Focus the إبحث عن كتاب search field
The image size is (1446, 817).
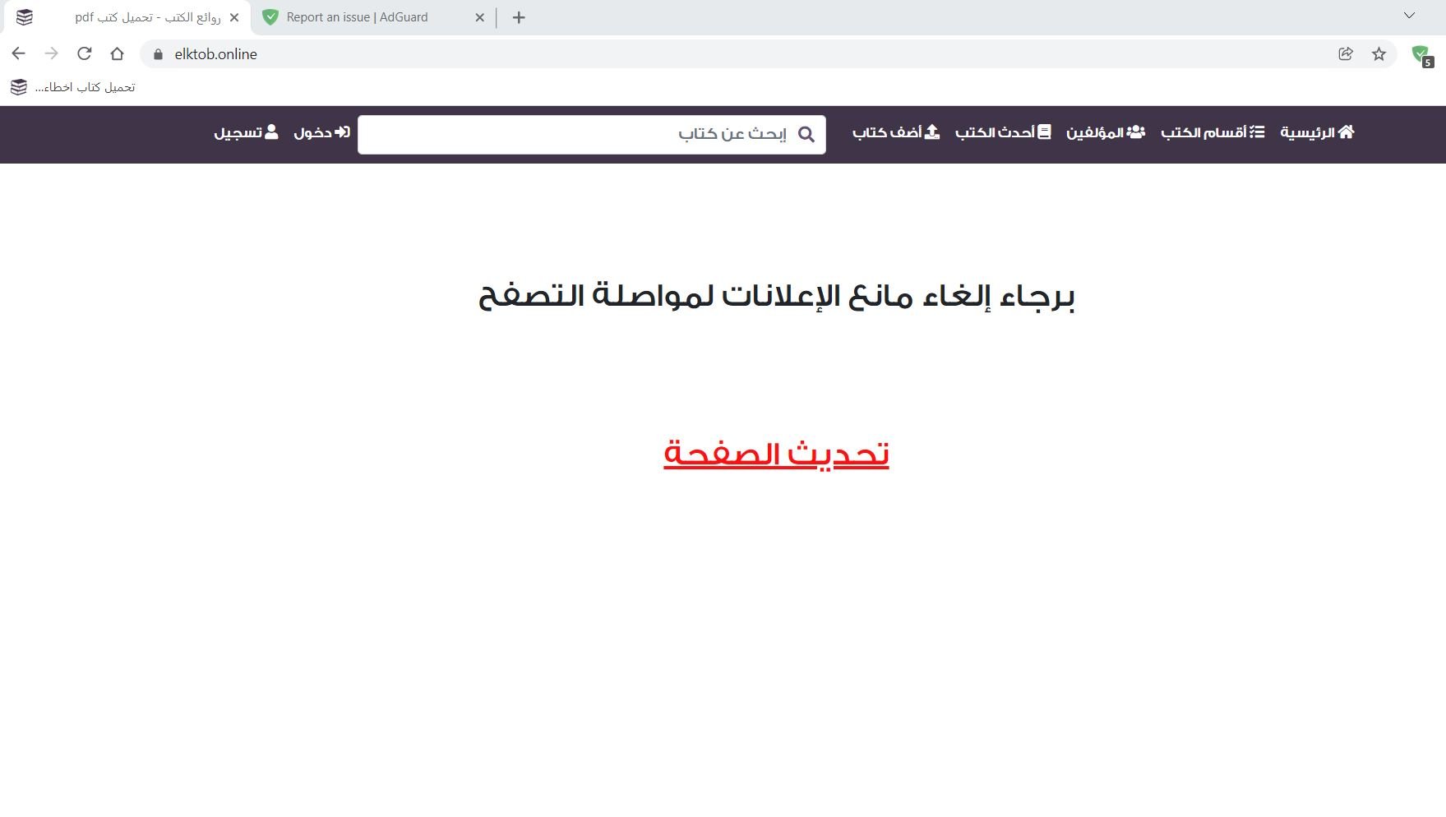pos(575,134)
